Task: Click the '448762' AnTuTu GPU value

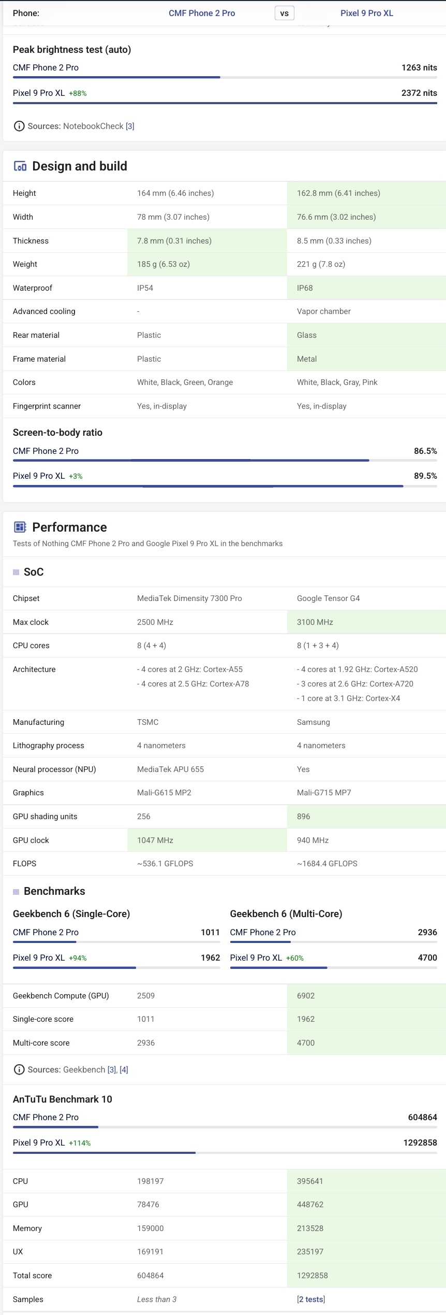Action: point(310,1205)
